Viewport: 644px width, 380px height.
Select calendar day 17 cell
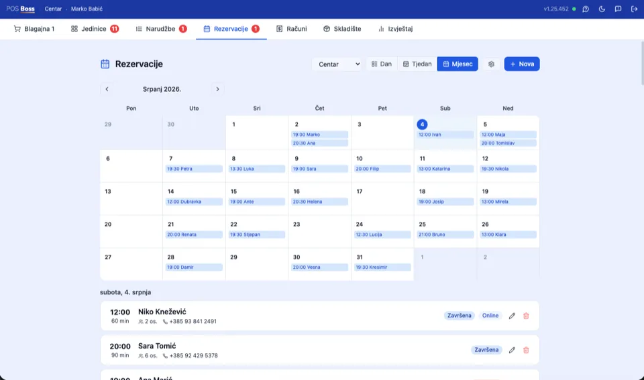click(x=382, y=198)
